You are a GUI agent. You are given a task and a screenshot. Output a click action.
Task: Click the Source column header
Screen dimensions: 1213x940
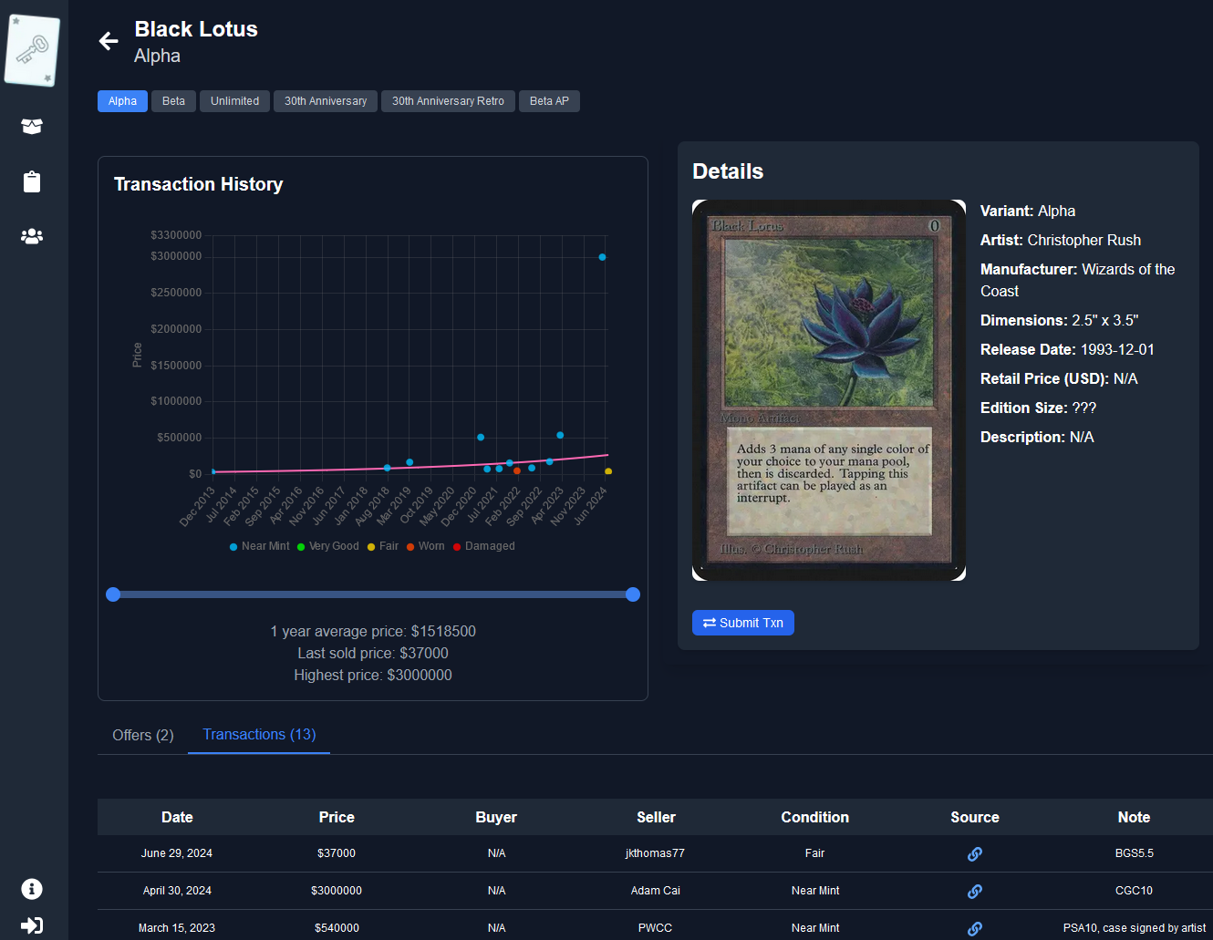[x=975, y=817]
